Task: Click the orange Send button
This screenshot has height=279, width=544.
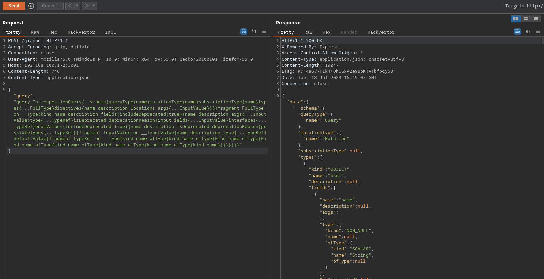Action: [x=14, y=6]
